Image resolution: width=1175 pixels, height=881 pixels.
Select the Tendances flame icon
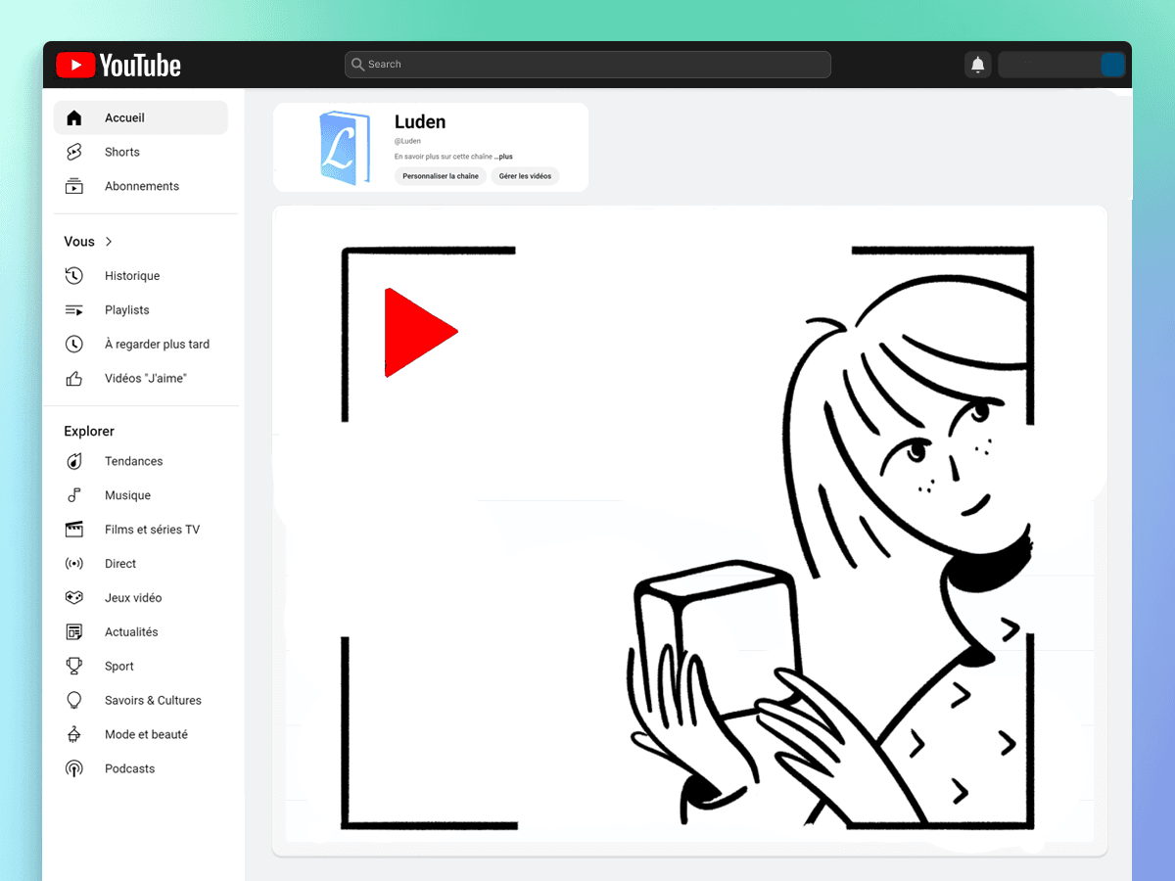(x=74, y=461)
